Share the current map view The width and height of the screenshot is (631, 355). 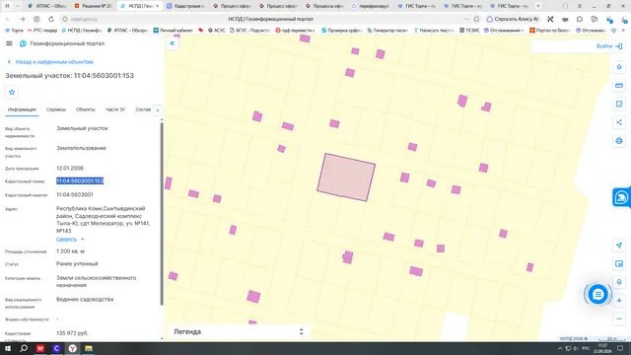tap(619, 122)
